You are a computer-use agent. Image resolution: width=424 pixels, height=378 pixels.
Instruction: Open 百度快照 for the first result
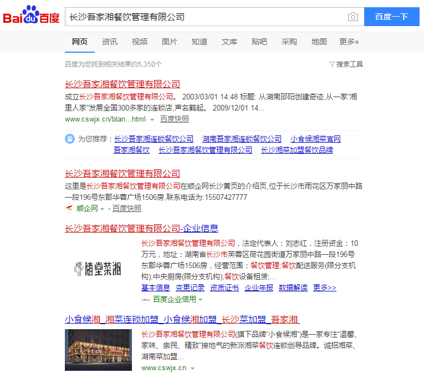click(x=175, y=119)
